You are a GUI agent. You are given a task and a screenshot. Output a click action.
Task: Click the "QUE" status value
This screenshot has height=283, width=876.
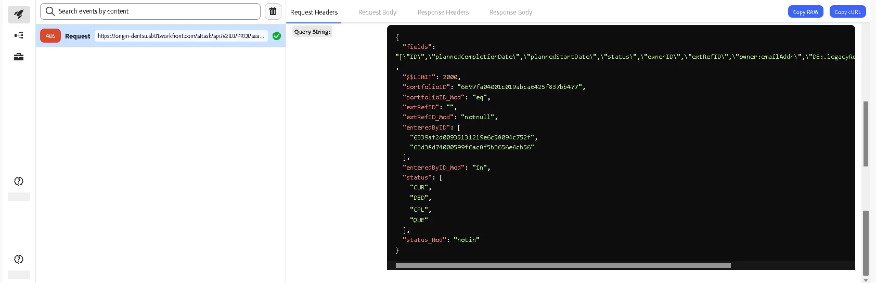[x=419, y=220]
